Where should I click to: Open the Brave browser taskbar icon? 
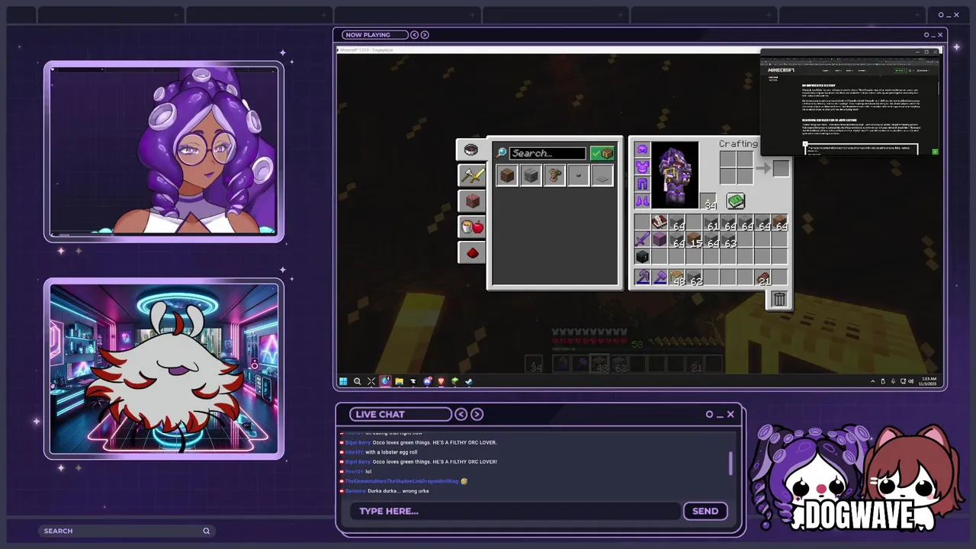441,381
